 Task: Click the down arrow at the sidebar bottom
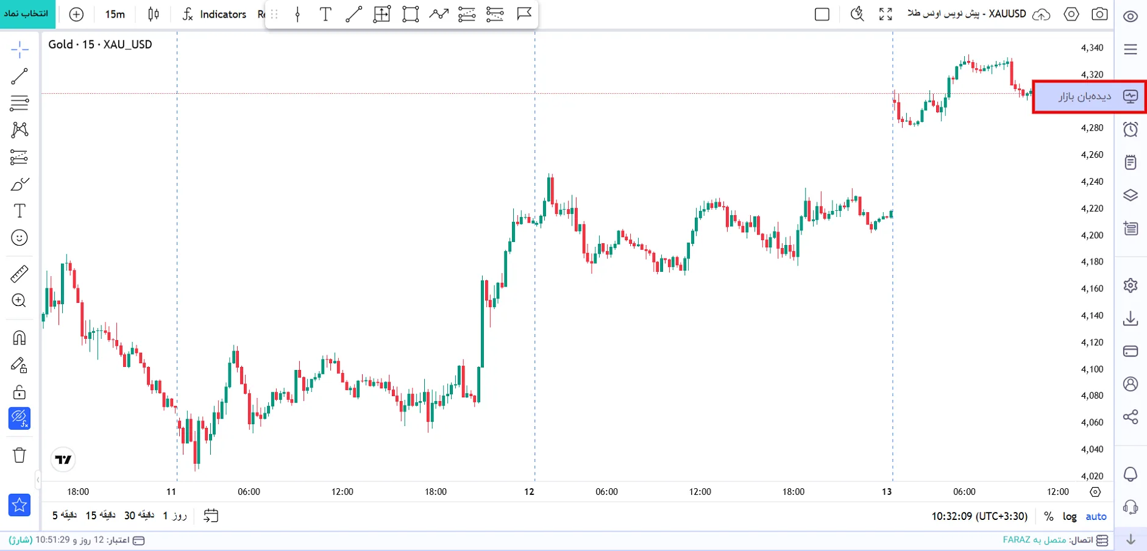pos(1131,539)
